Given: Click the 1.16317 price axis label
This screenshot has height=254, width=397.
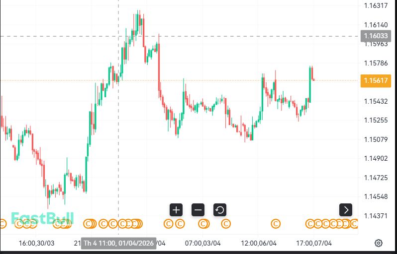Looking at the screenshot, I should (x=376, y=6).
